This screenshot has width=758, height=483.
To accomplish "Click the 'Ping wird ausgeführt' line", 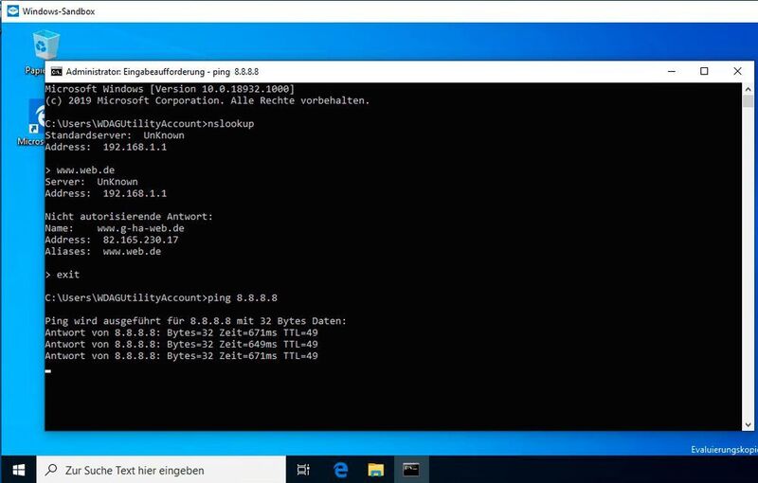I will point(196,321).
